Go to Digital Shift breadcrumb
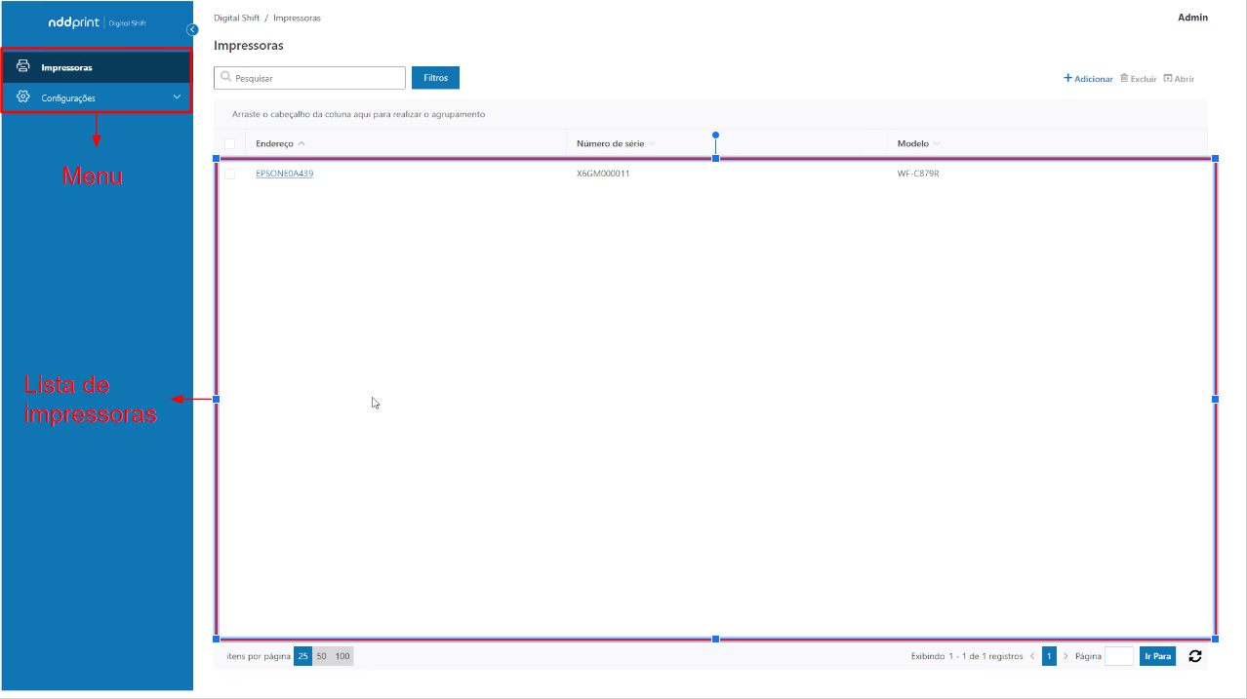The width and height of the screenshot is (1247, 699). 236,19
